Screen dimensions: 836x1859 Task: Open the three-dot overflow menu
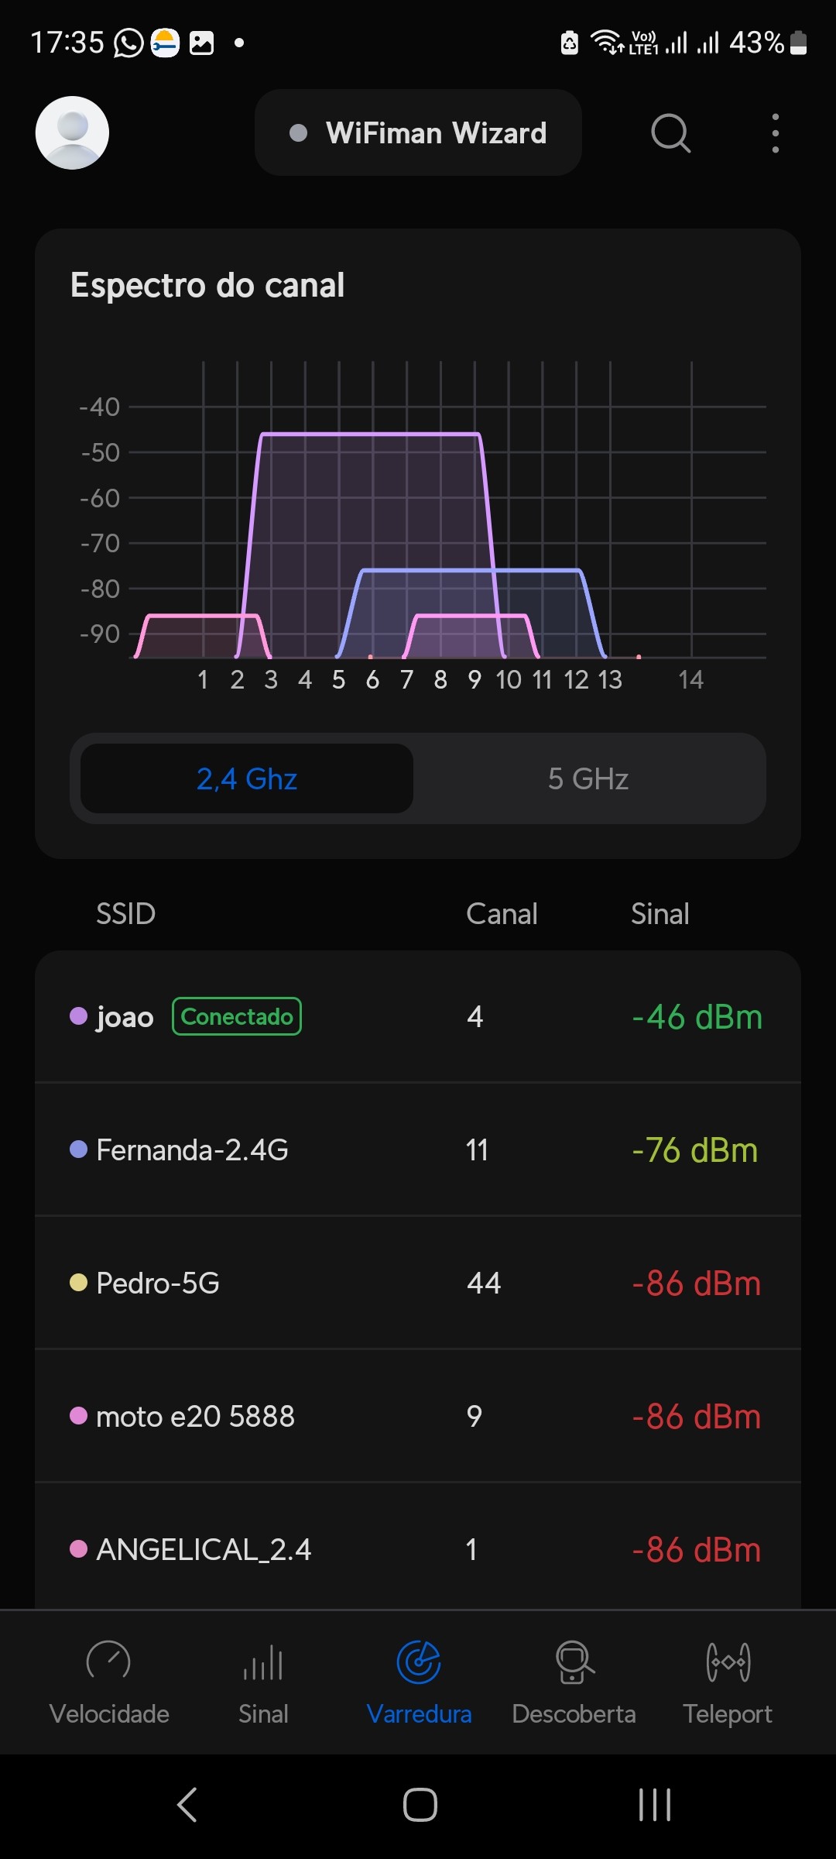(x=775, y=133)
